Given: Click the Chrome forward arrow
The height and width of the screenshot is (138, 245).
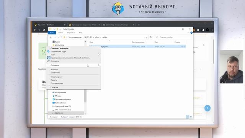Looking at the screenshot, I should [39, 30].
